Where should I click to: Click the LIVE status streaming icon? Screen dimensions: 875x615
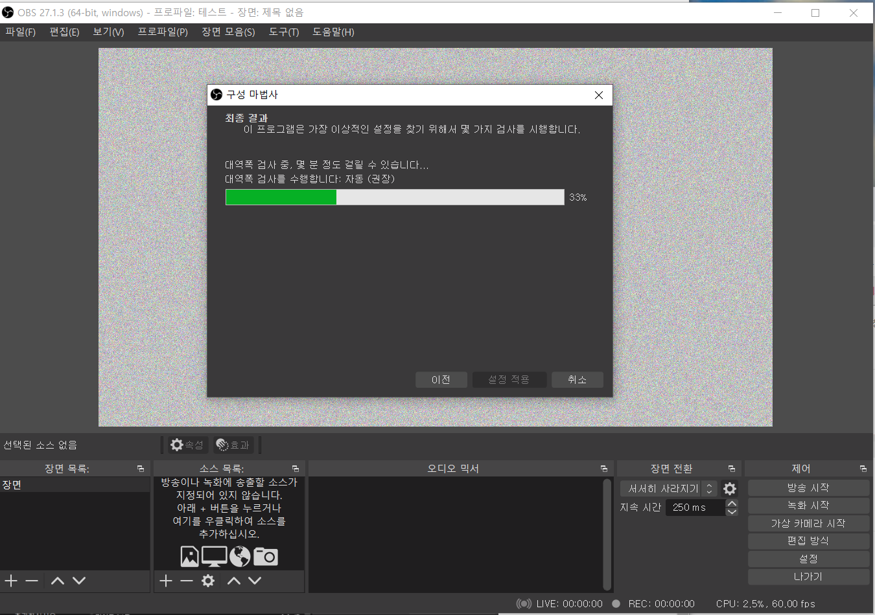pyautogui.click(x=524, y=603)
